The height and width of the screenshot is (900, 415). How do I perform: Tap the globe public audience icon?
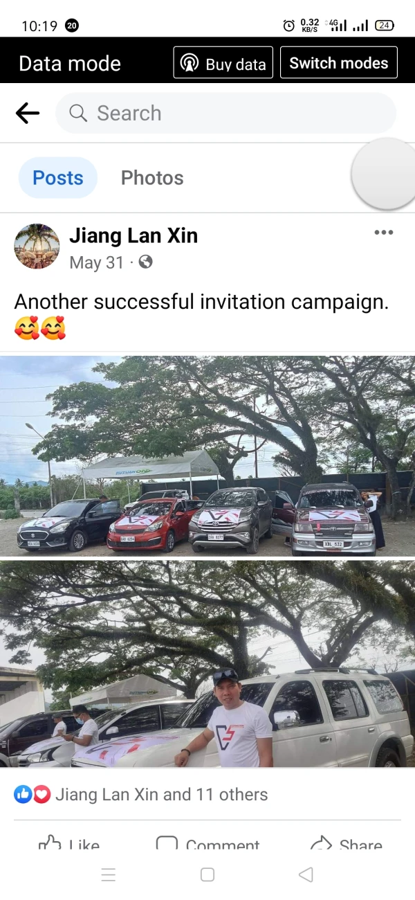click(145, 262)
